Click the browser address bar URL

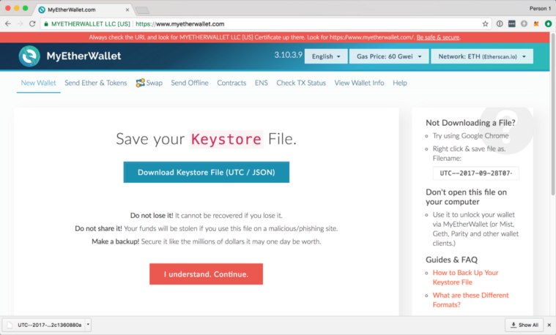179,23
